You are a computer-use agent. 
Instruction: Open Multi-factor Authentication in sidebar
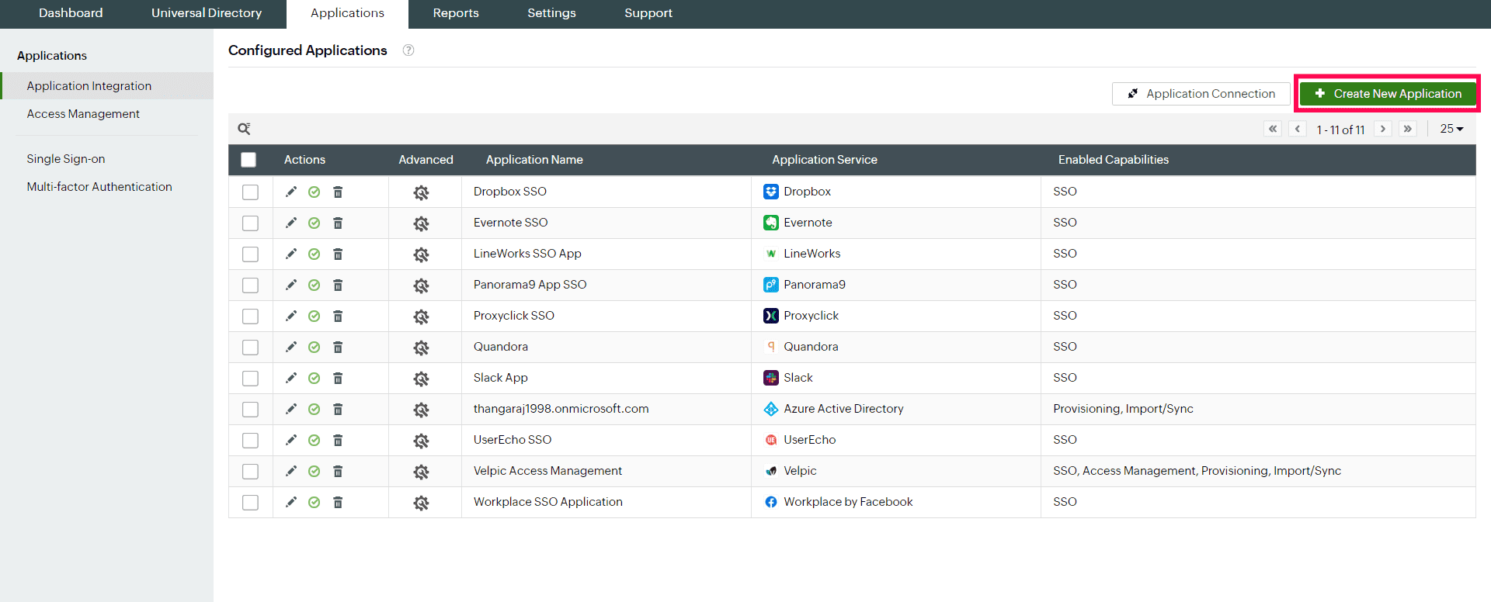(99, 187)
